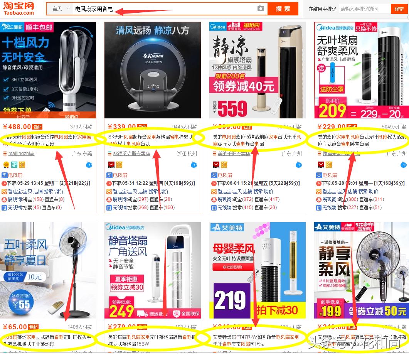Open the Taobao logo homepage
The height and width of the screenshot is (354, 409).
19,8
